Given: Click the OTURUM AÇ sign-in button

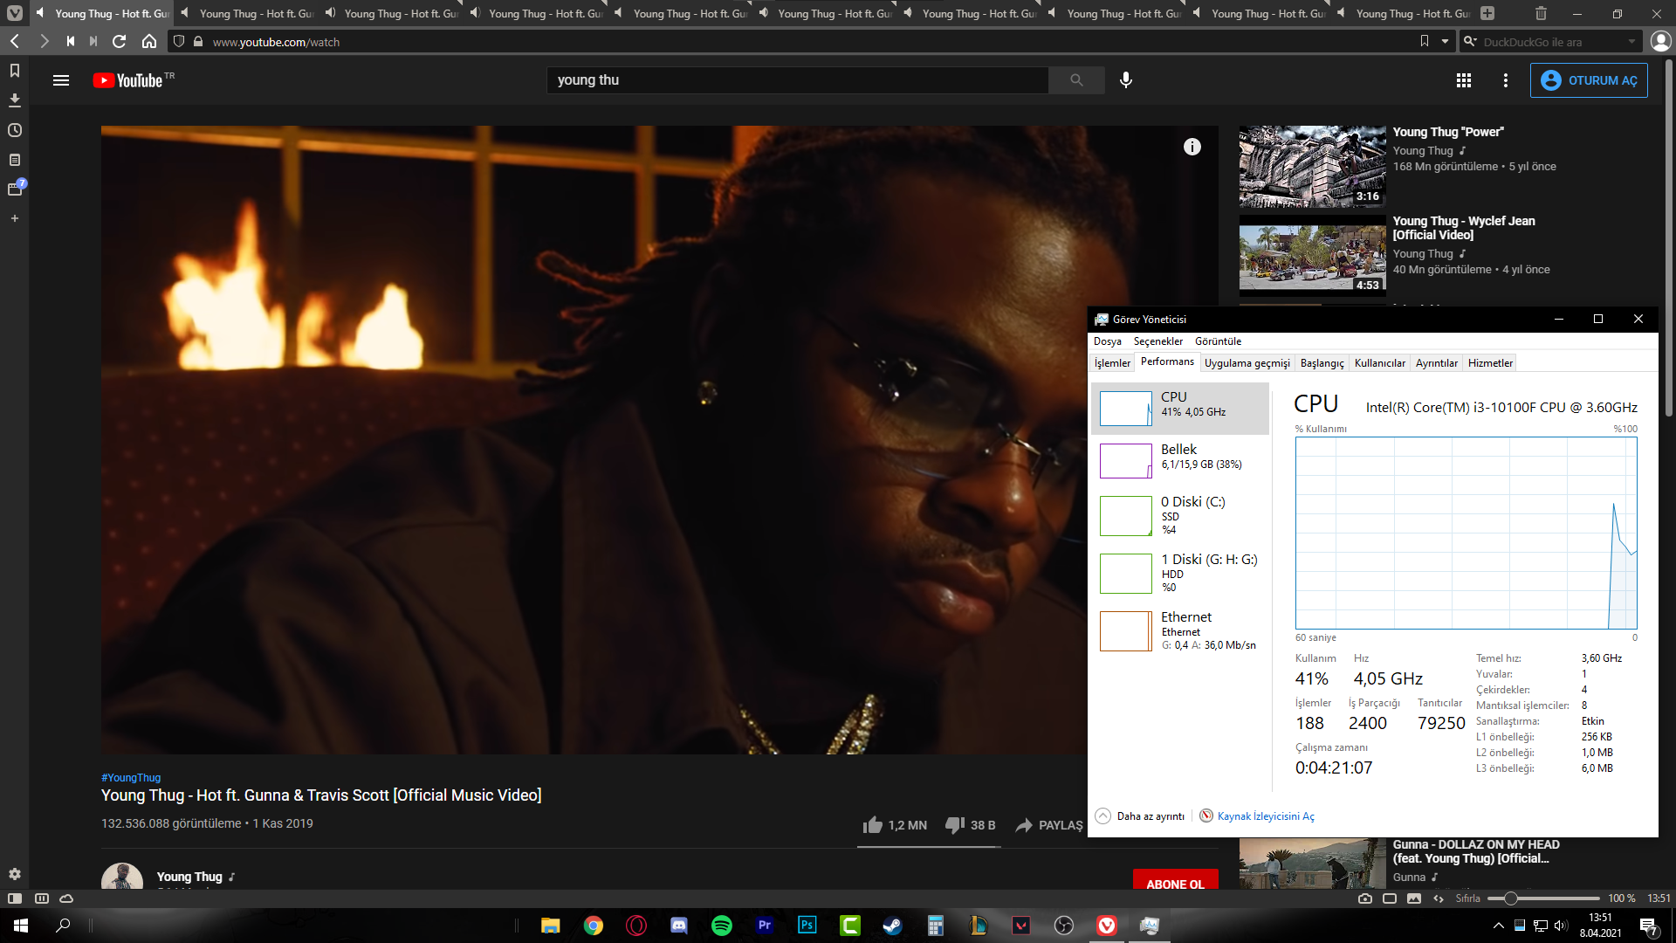Looking at the screenshot, I should coord(1589,80).
